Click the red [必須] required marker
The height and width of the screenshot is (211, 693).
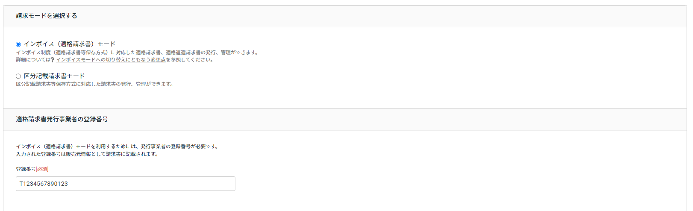42,169
